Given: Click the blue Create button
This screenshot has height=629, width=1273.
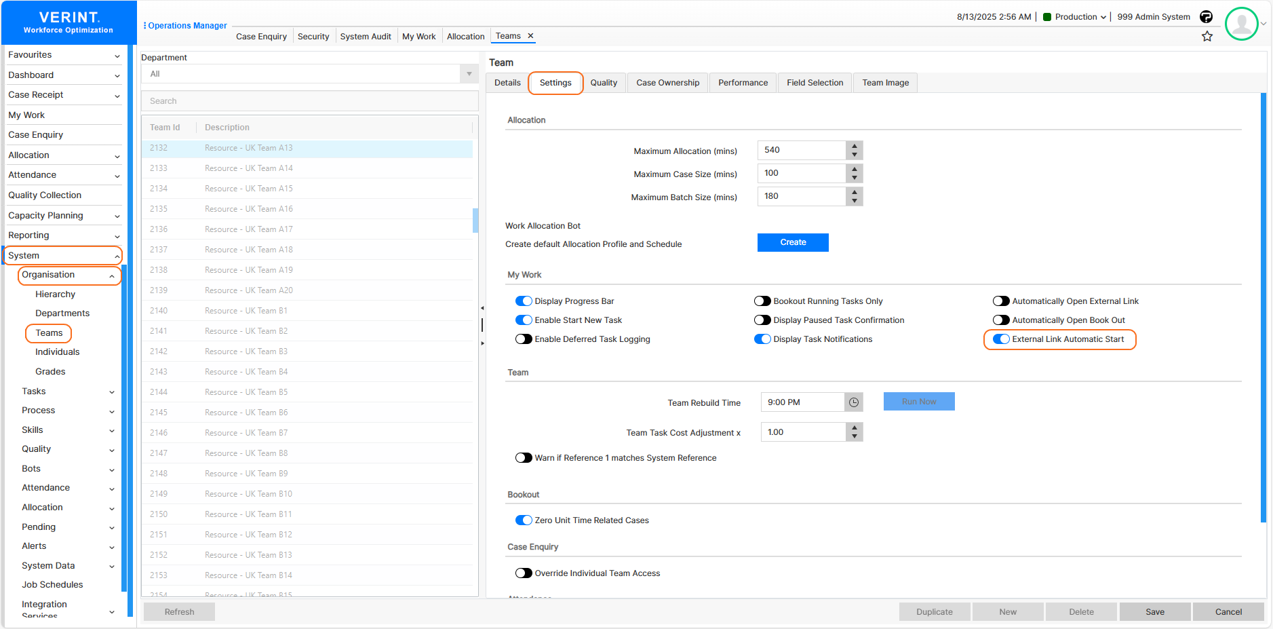Looking at the screenshot, I should click(x=792, y=242).
